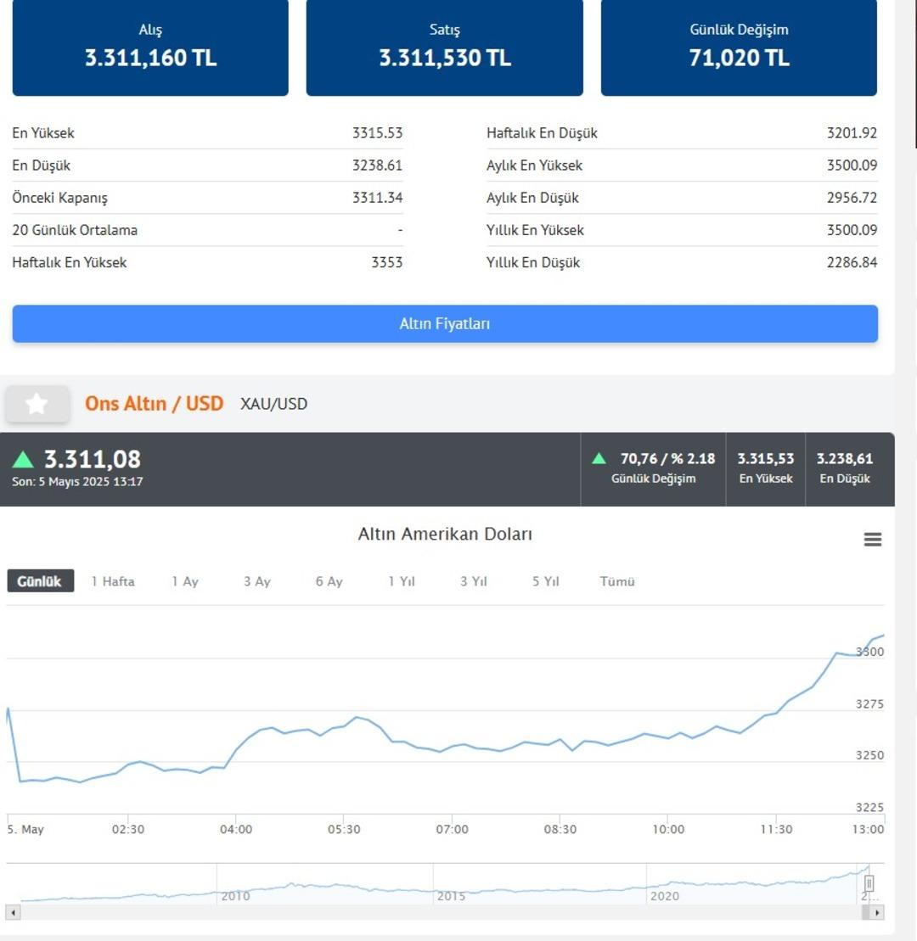Click the 70,76 / % 2.18 daily change
The height and width of the screenshot is (941, 917).
(667, 458)
